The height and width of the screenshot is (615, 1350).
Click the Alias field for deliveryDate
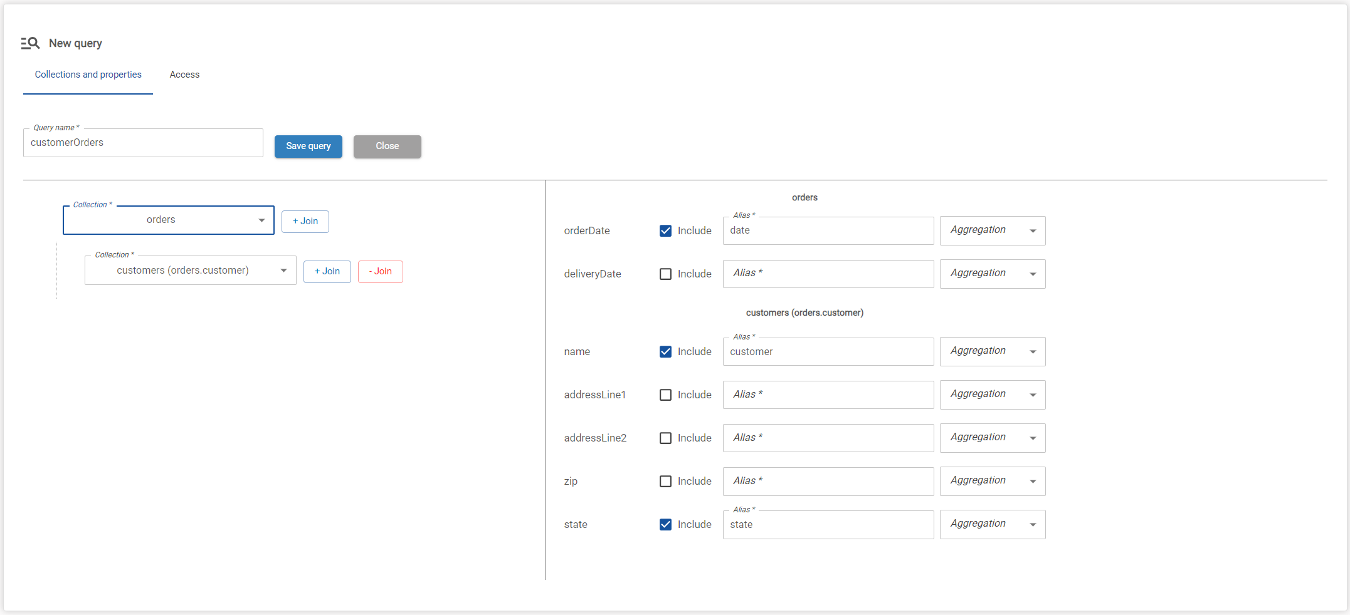(828, 274)
